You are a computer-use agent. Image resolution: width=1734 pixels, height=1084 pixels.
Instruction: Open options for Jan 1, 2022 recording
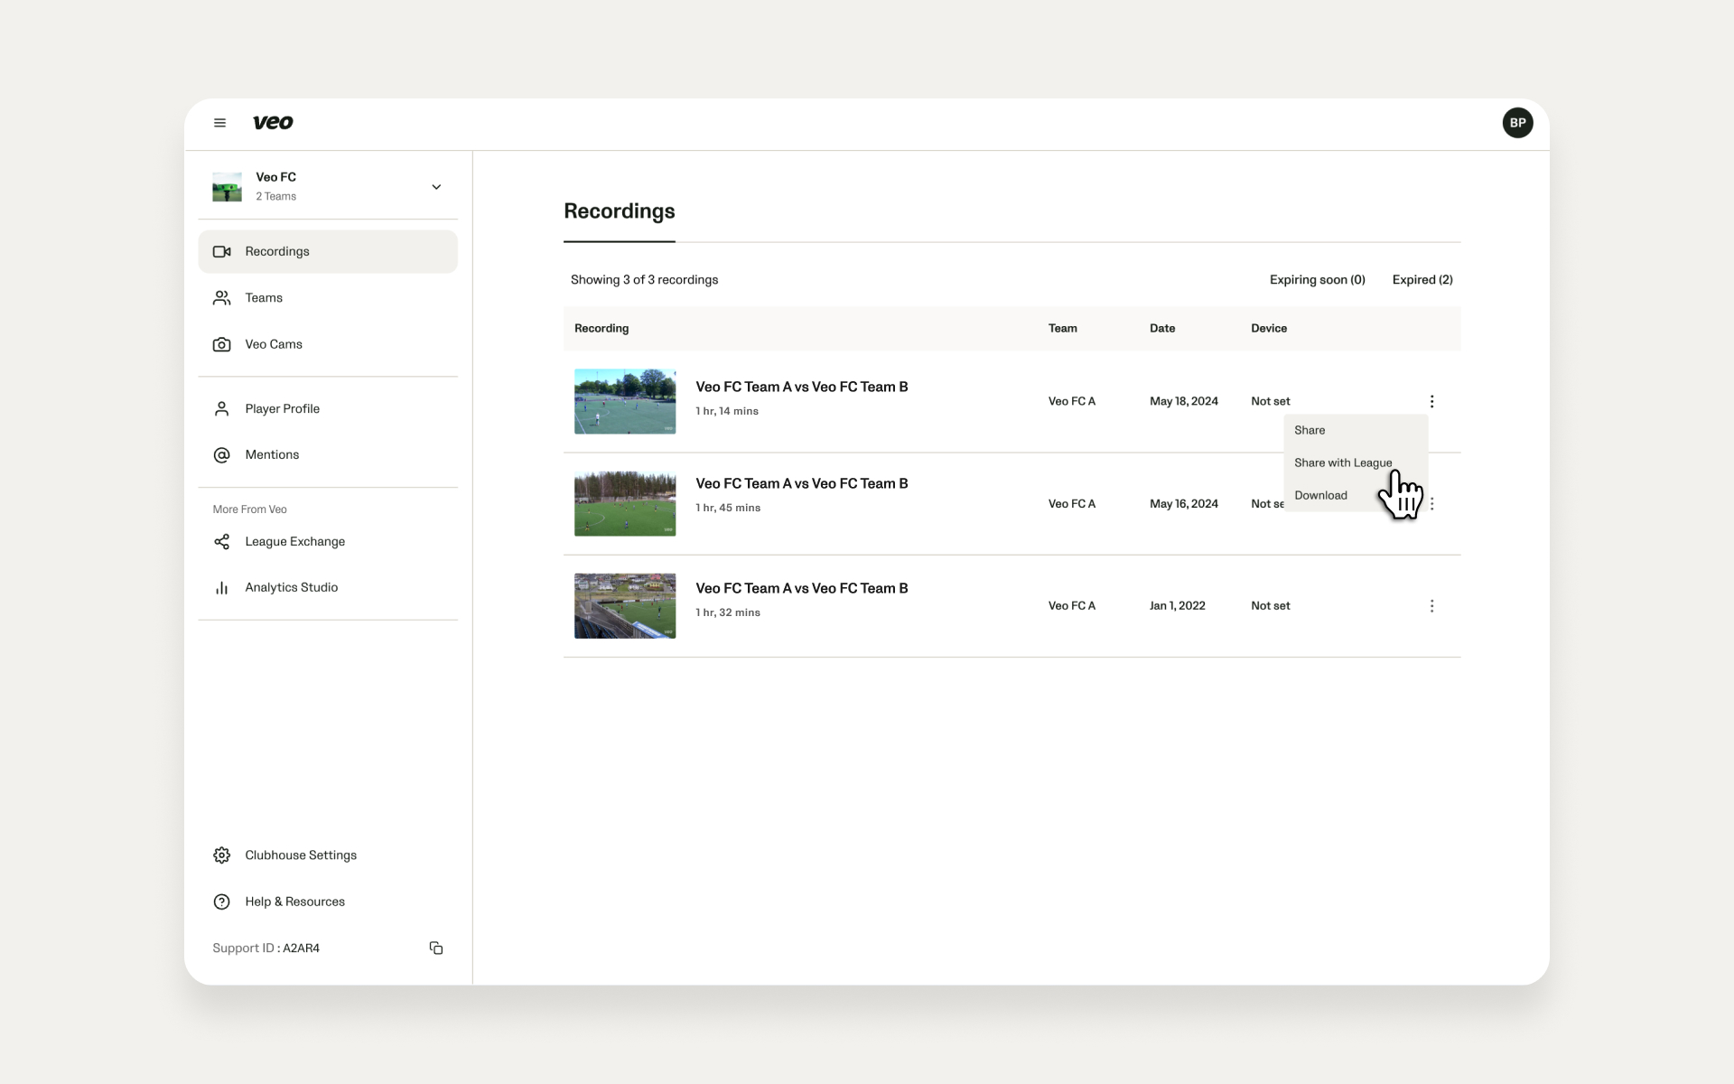click(x=1431, y=606)
